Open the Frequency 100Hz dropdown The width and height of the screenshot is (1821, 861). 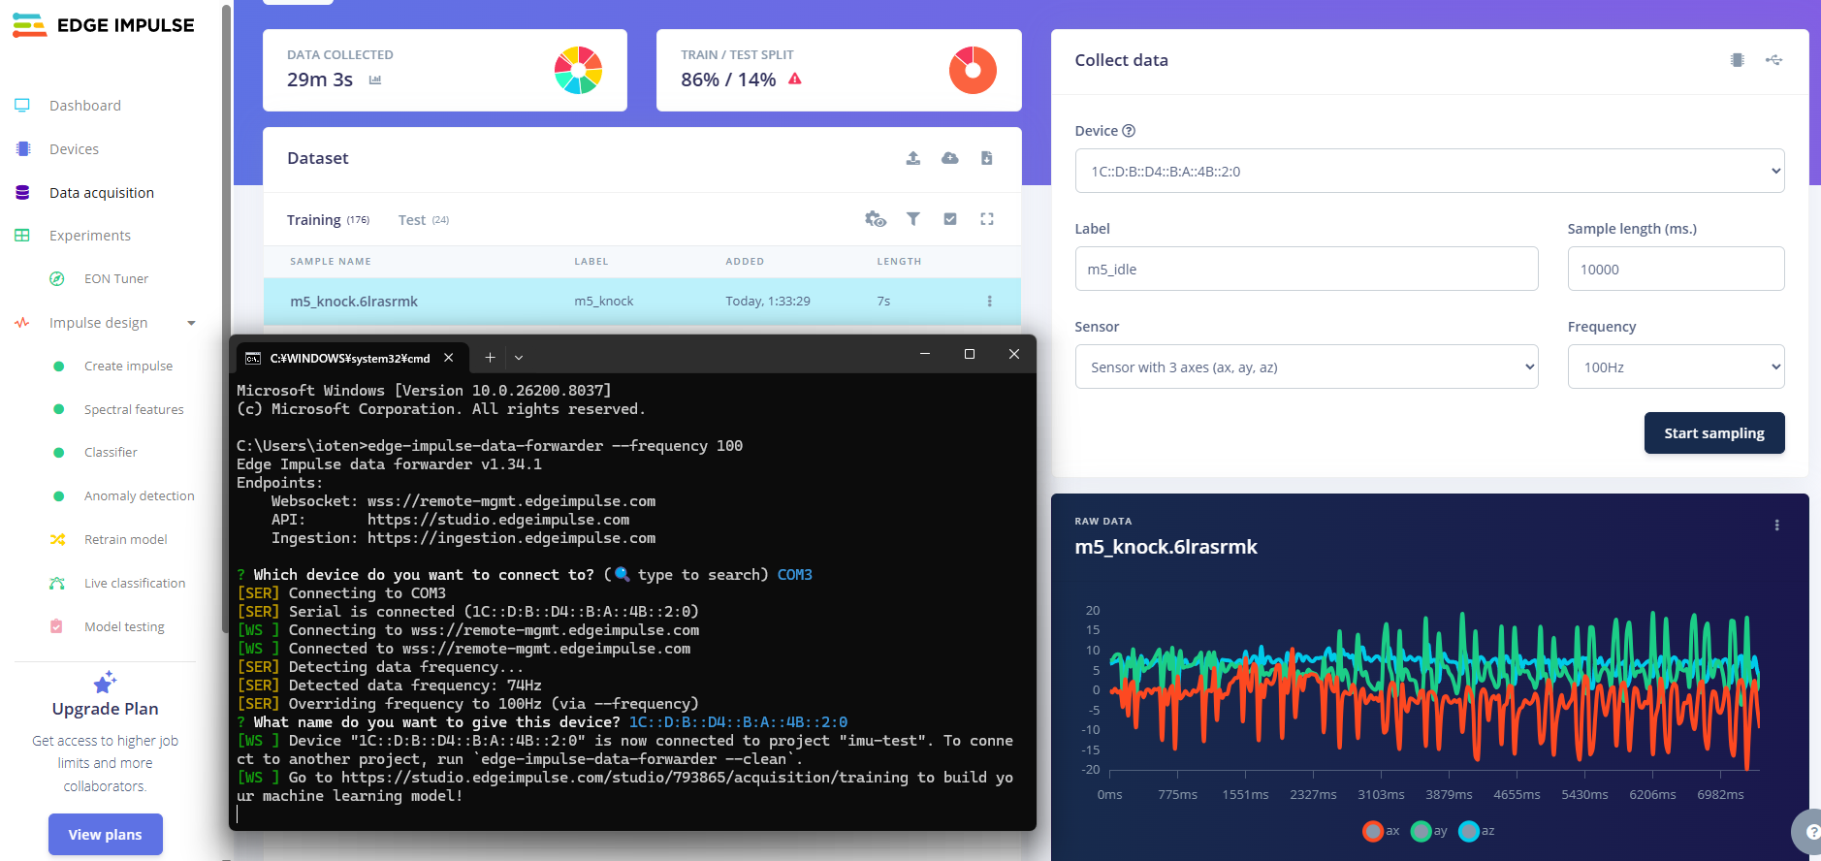click(x=1675, y=367)
